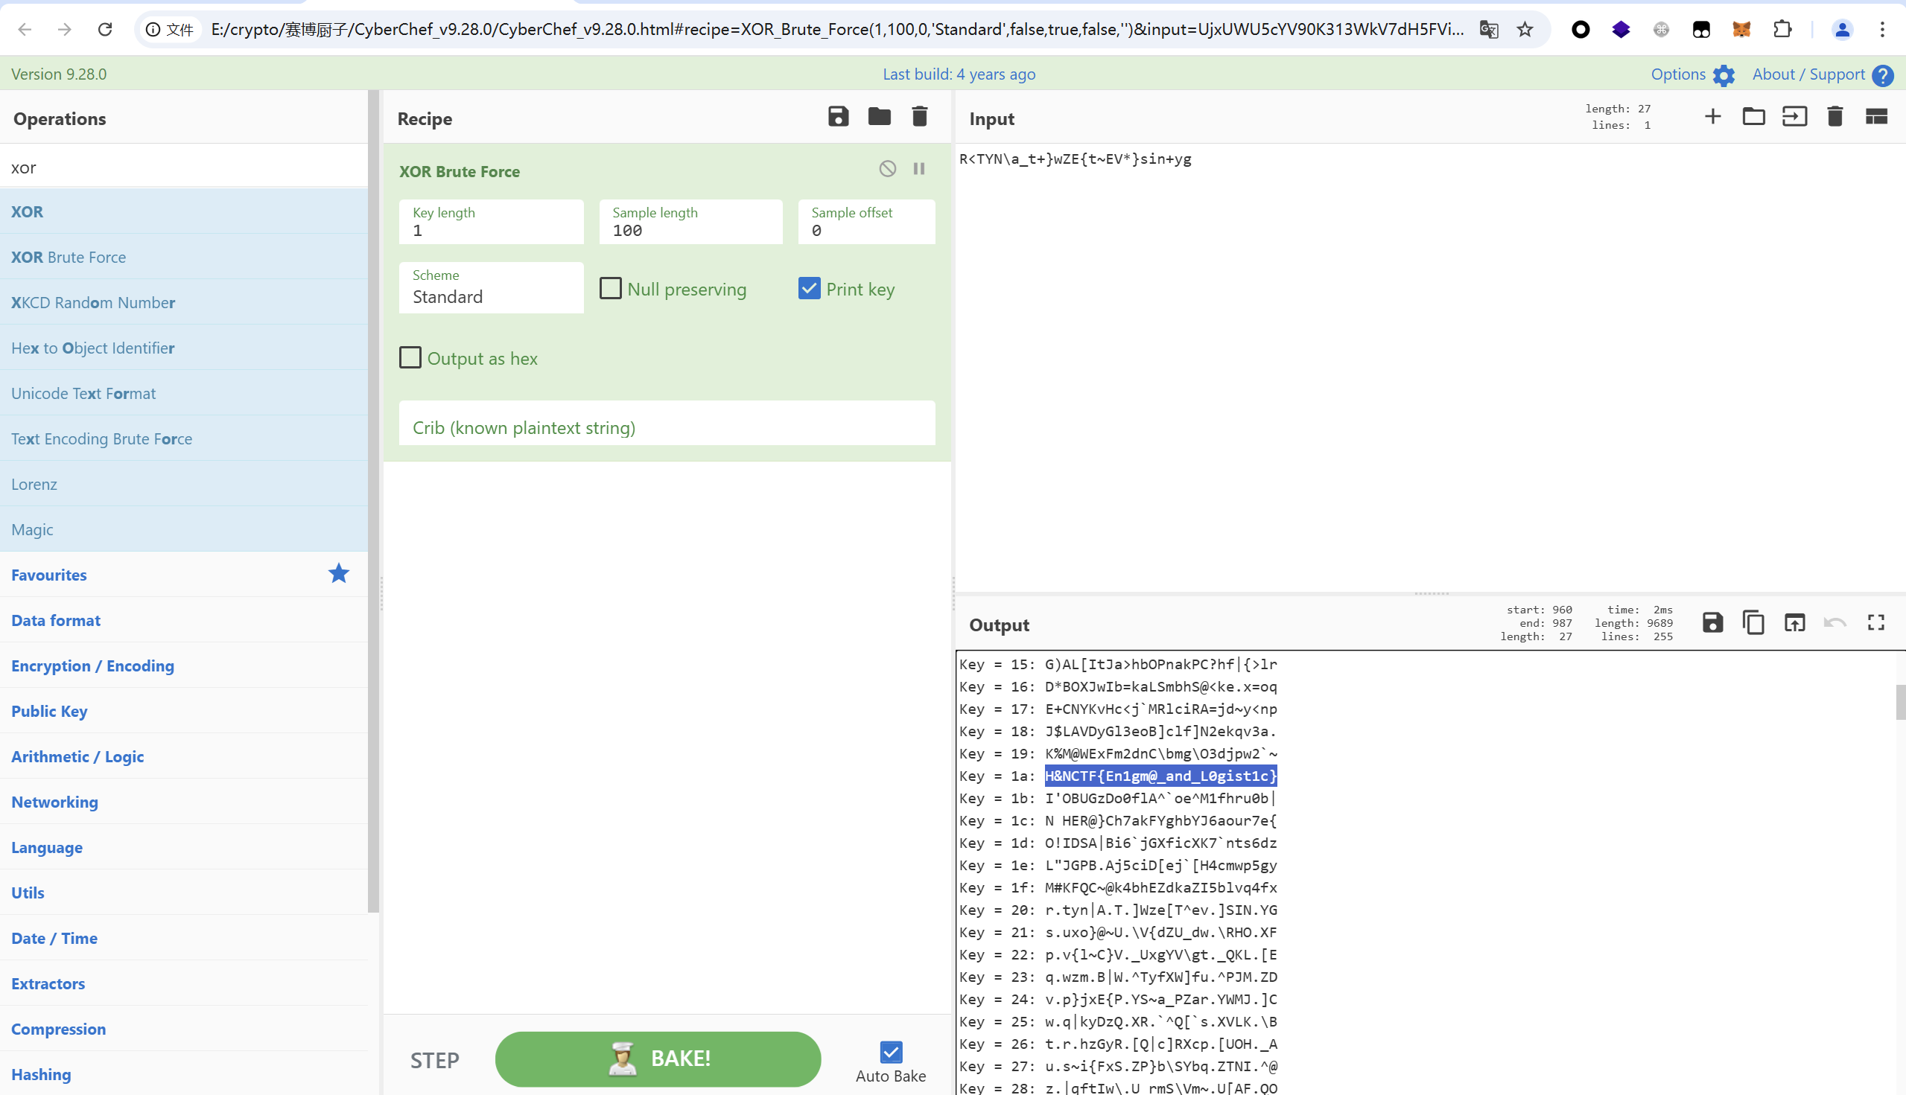Open browser extensions puzzle icon

[x=1782, y=29]
